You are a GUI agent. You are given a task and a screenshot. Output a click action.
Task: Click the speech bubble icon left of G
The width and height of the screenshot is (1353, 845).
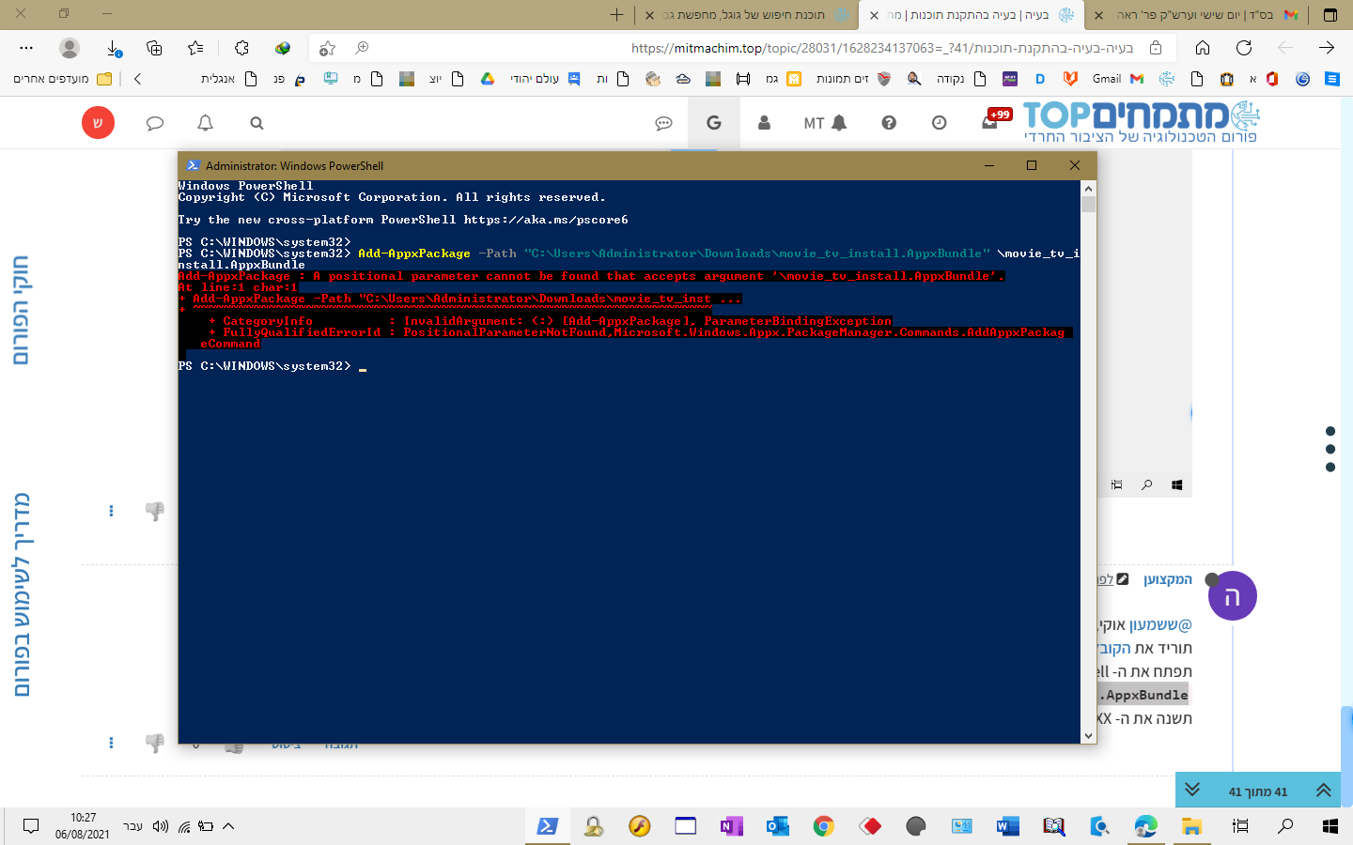coord(663,123)
